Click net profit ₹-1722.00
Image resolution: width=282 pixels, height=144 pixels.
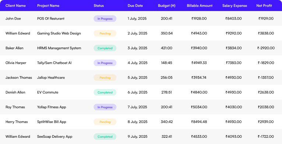[266, 137]
